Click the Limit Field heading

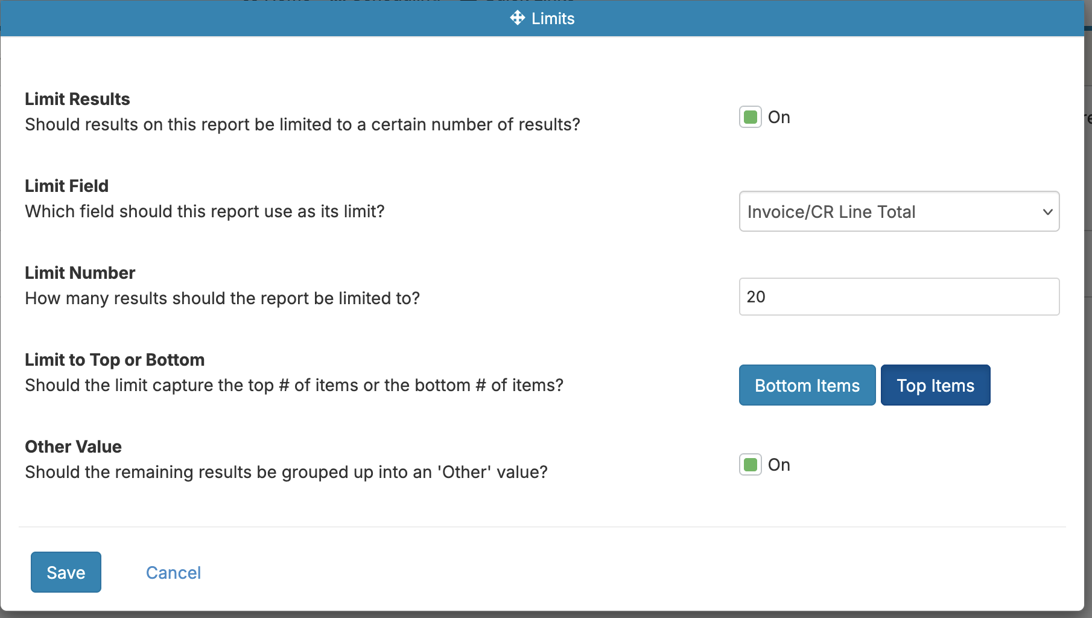coord(66,186)
